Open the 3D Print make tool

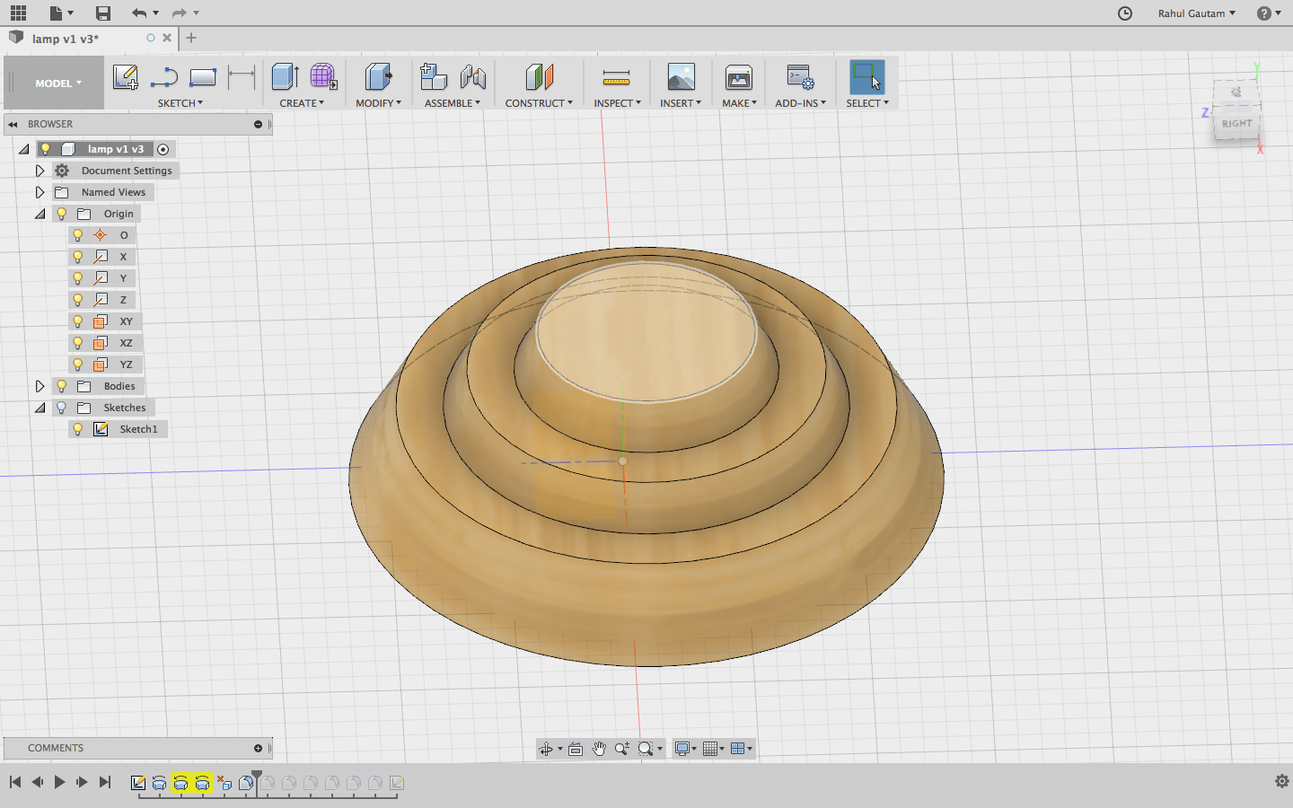point(739,78)
